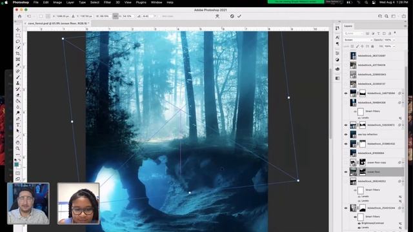Hide the Brightness/Contrast smart filter

[359, 224]
